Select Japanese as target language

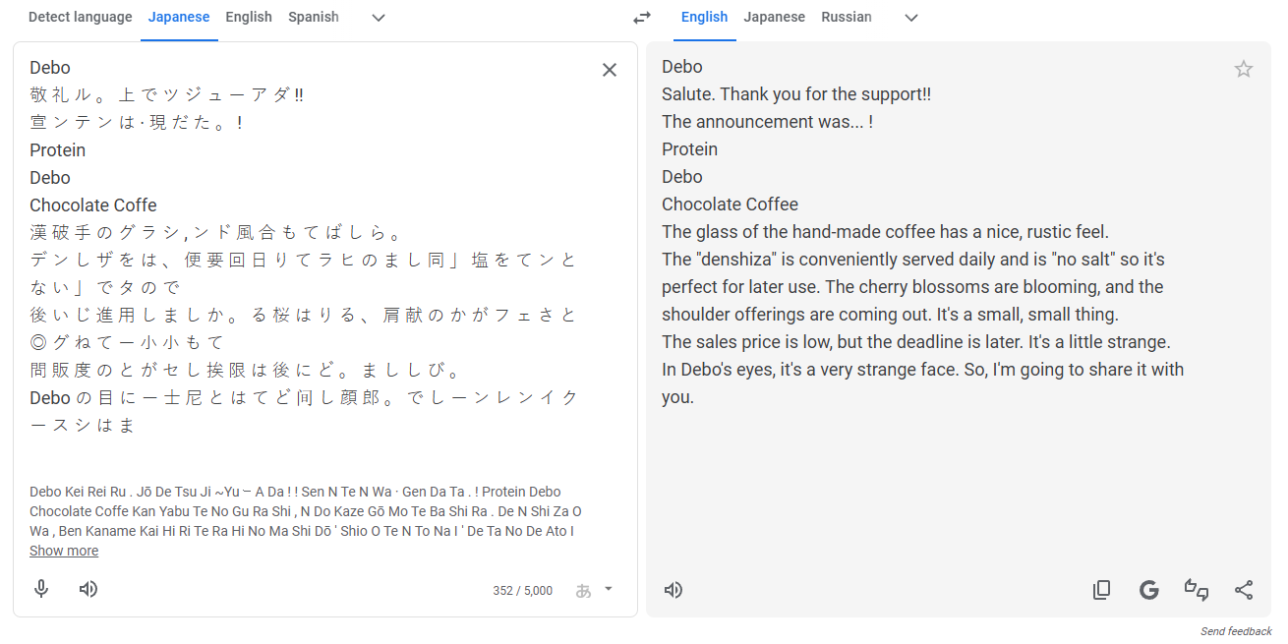point(775,17)
